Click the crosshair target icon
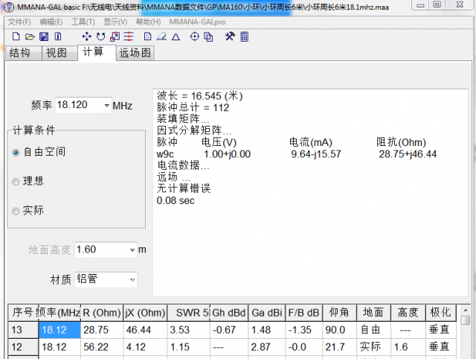 pyautogui.click(x=194, y=36)
